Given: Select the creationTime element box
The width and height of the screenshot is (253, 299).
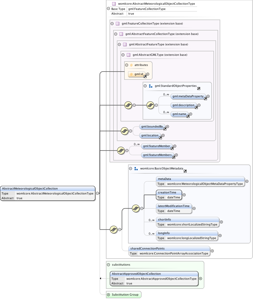Looking at the screenshot, I should [169, 195].
